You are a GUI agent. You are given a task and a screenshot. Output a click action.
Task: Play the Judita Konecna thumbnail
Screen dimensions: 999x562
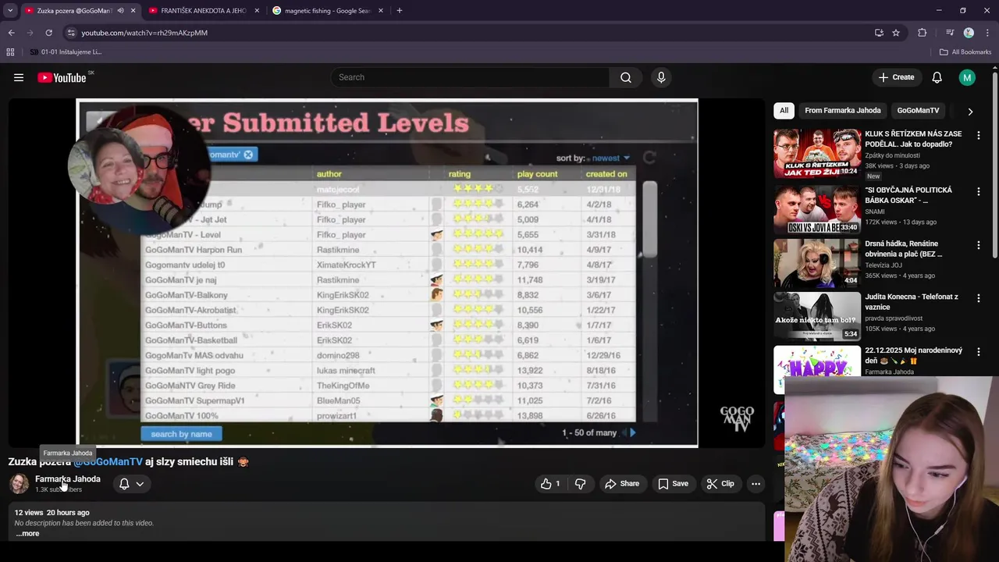817,316
